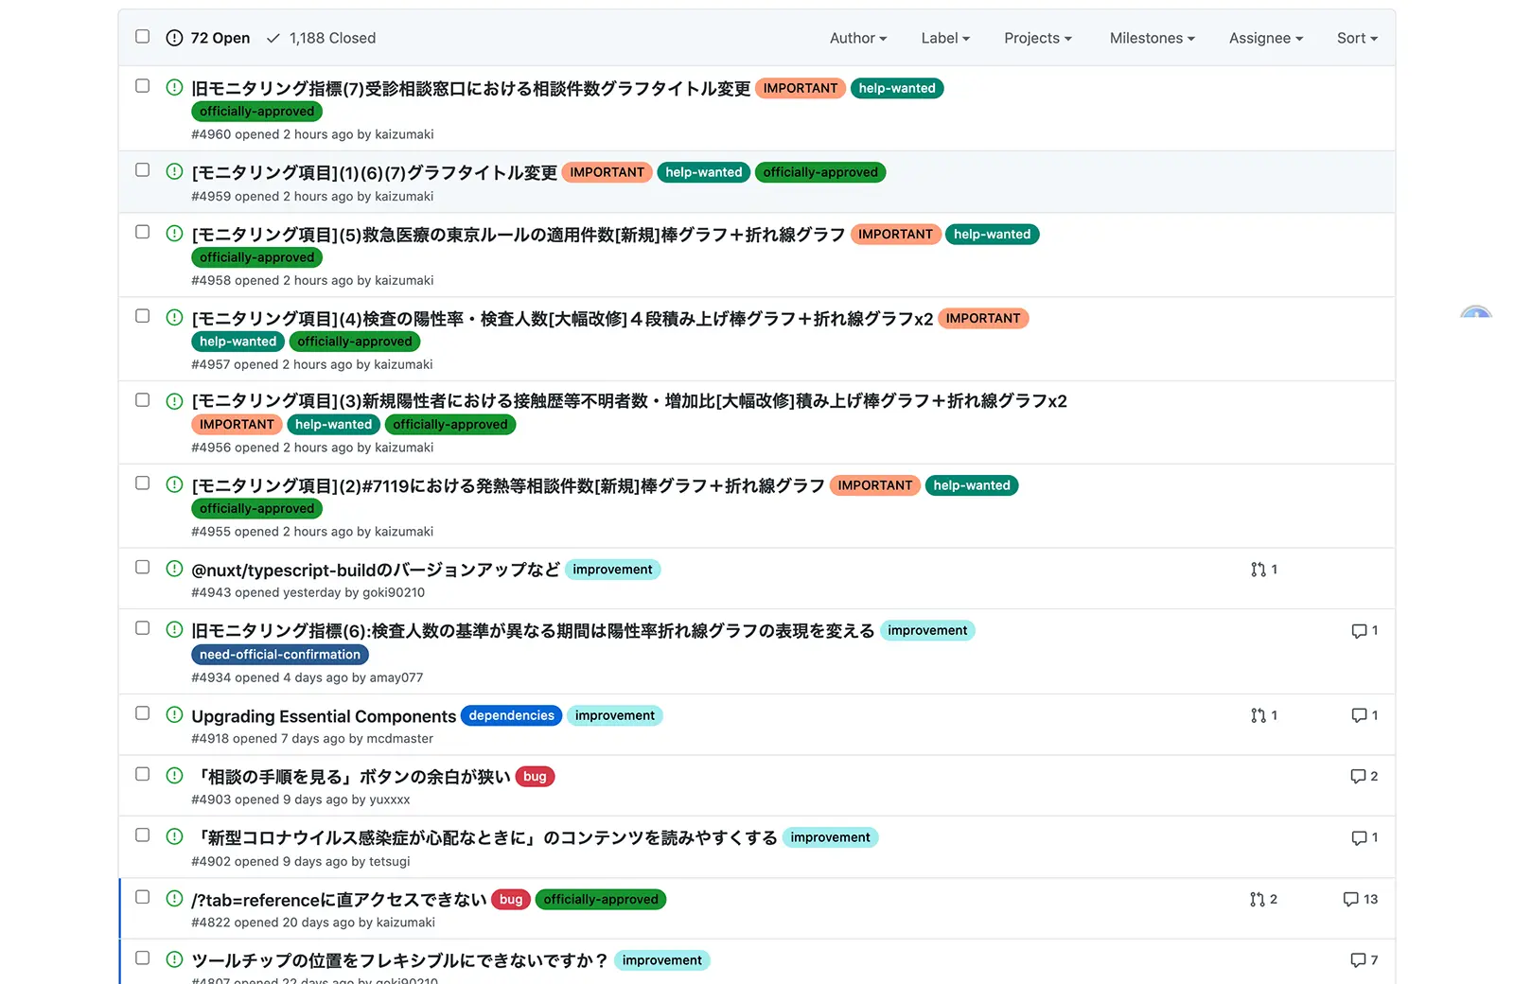The height and width of the screenshot is (984, 1514).
Task: Filter by bug label on issue #4903
Action: [535, 777]
